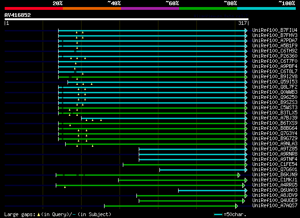Select the UniRef100_Q6UA03 label
Image resolution: width=300 pixels, height=218 pixels.
275,190
